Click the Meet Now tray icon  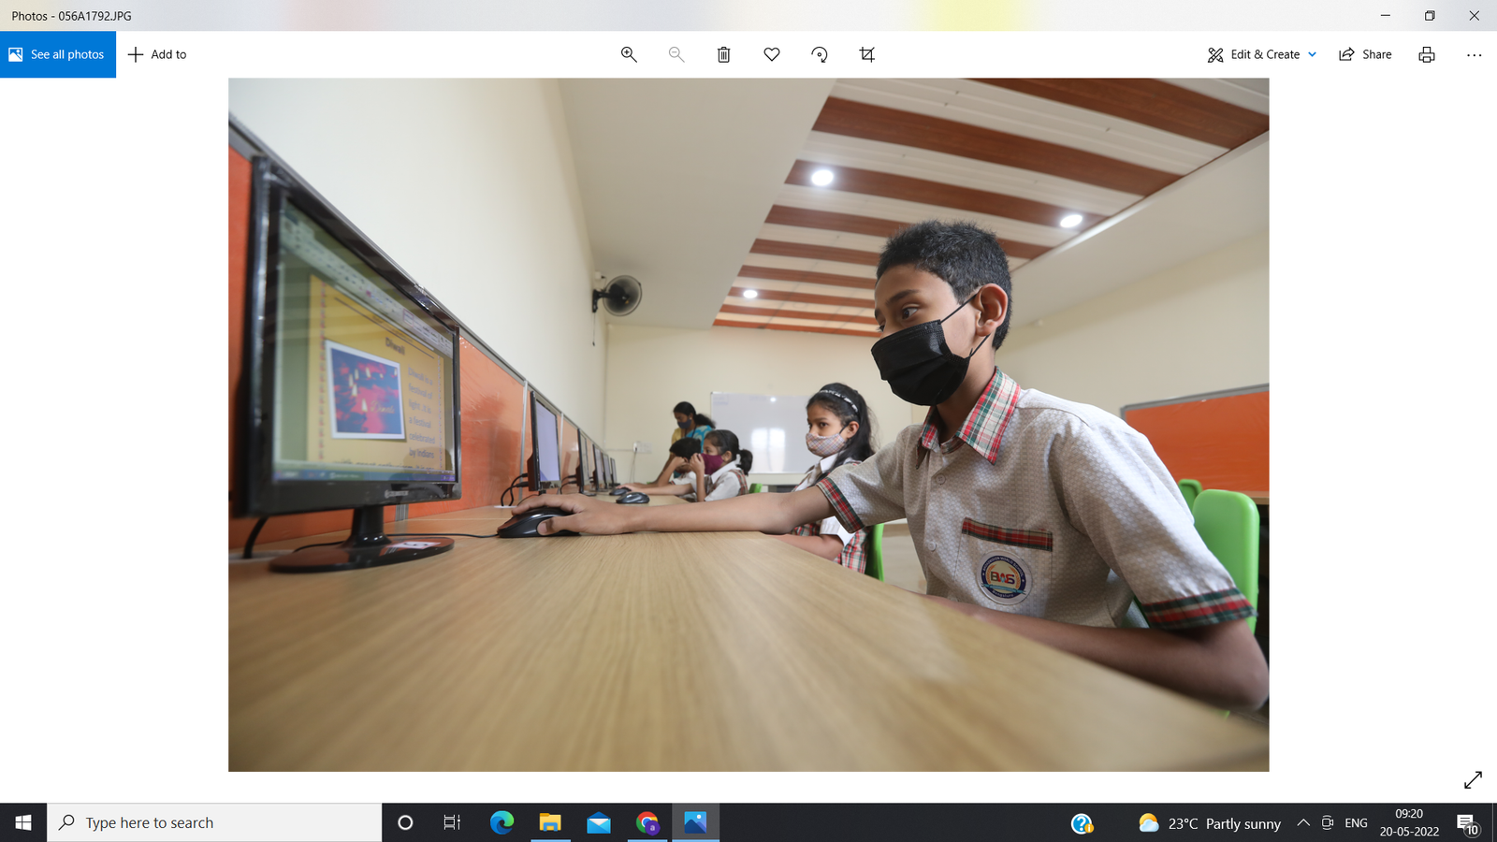pyautogui.click(x=1327, y=822)
